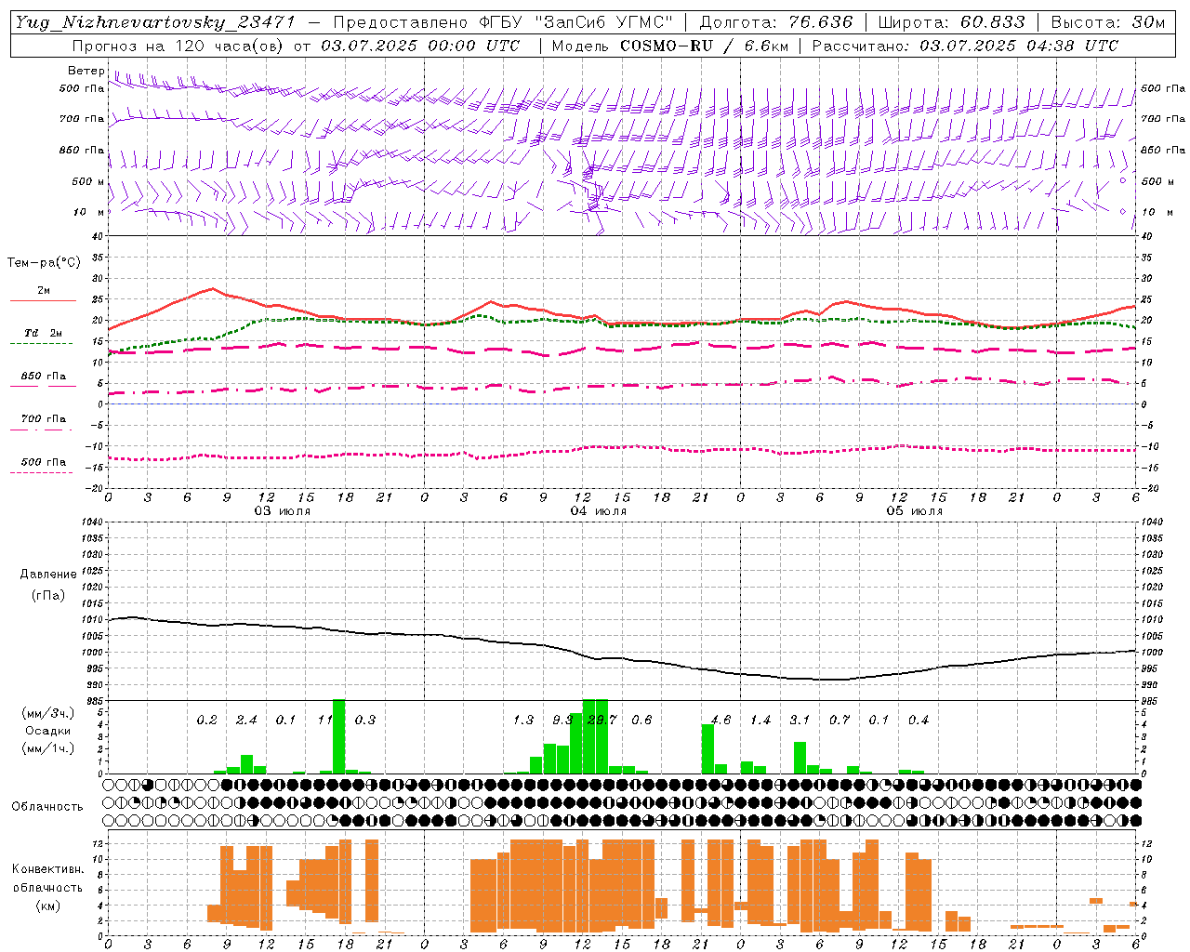Click the 1.4 precipitation total value

pos(760,720)
